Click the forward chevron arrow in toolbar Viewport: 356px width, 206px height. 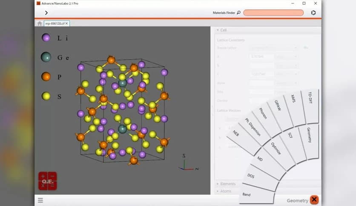click(46, 13)
